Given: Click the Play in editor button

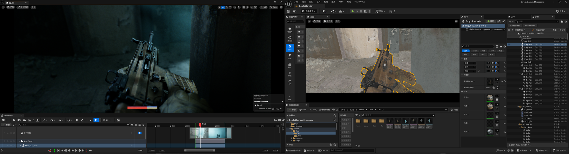Looking at the screenshot, I should click(x=352, y=11).
